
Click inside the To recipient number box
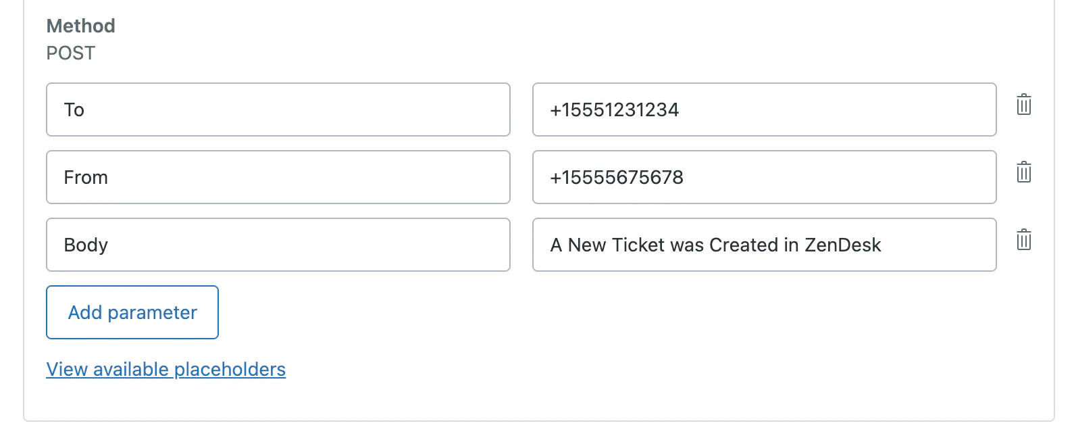pos(763,109)
